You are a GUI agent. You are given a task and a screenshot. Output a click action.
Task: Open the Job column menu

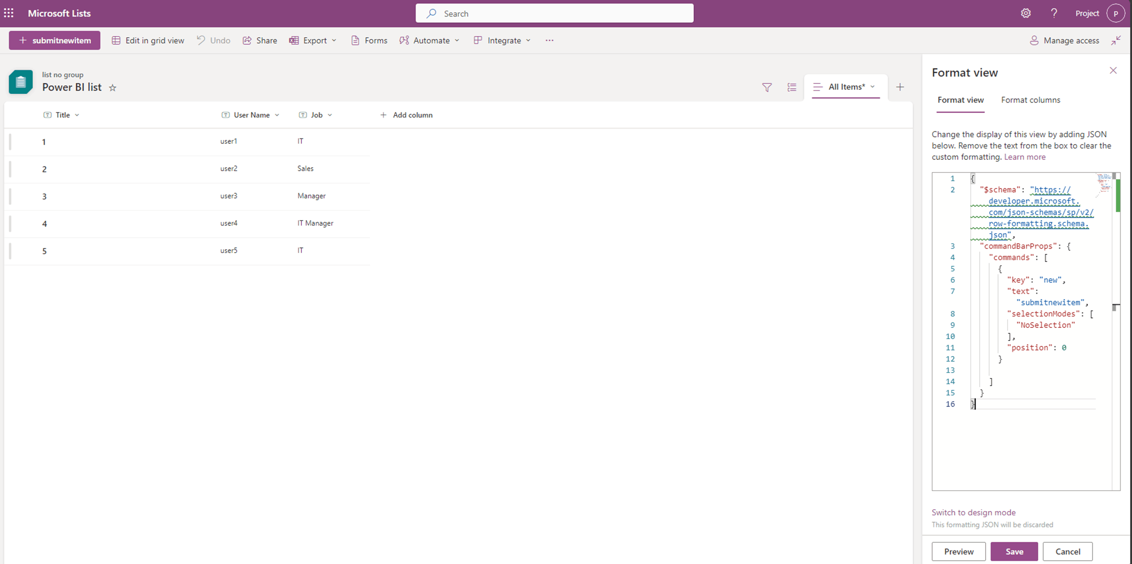pyautogui.click(x=330, y=115)
